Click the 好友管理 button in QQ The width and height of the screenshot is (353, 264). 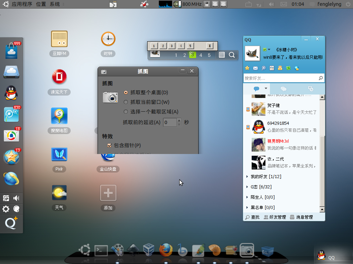[275, 217]
